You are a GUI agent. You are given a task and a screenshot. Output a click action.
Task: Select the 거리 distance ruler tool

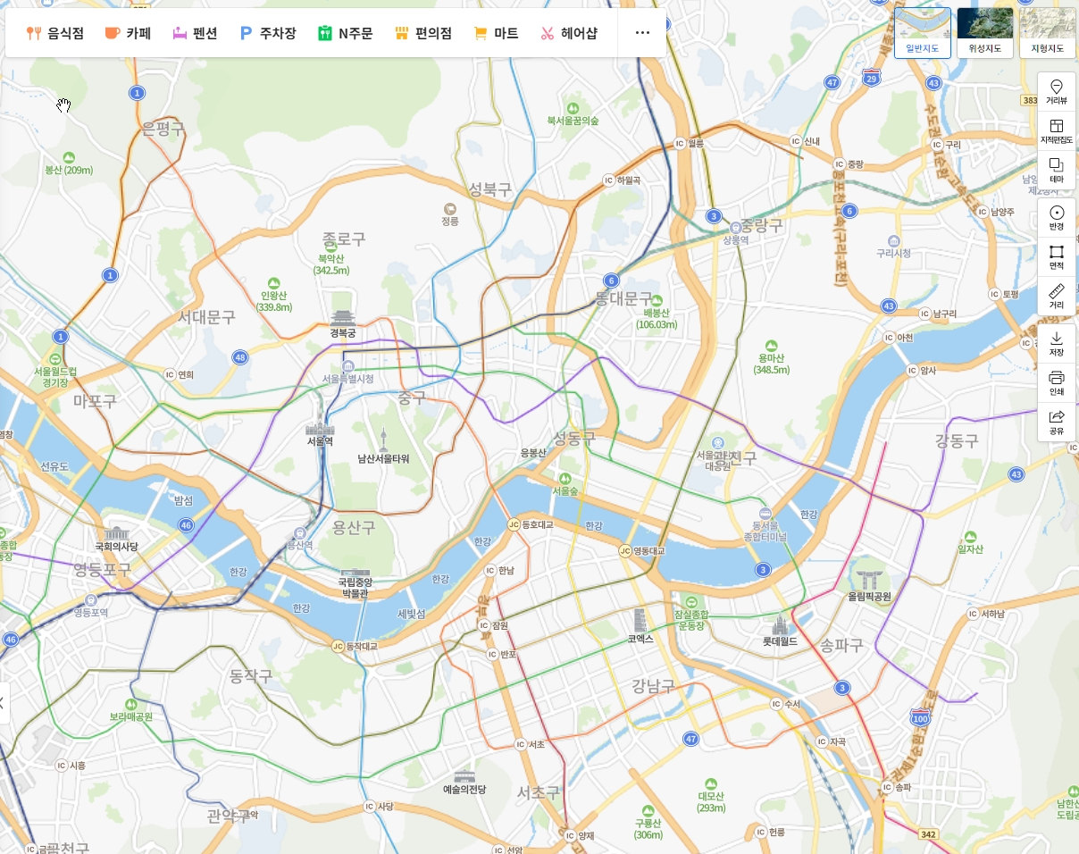tap(1057, 297)
